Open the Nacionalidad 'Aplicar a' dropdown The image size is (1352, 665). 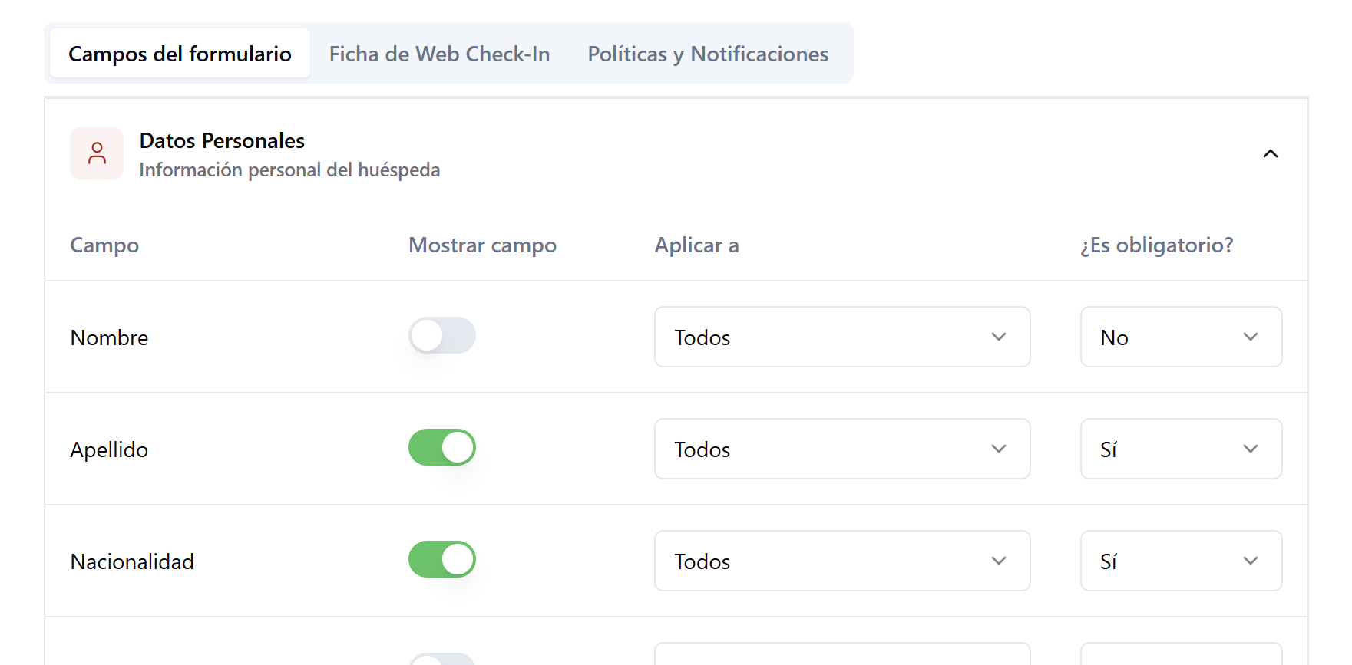coord(842,561)
